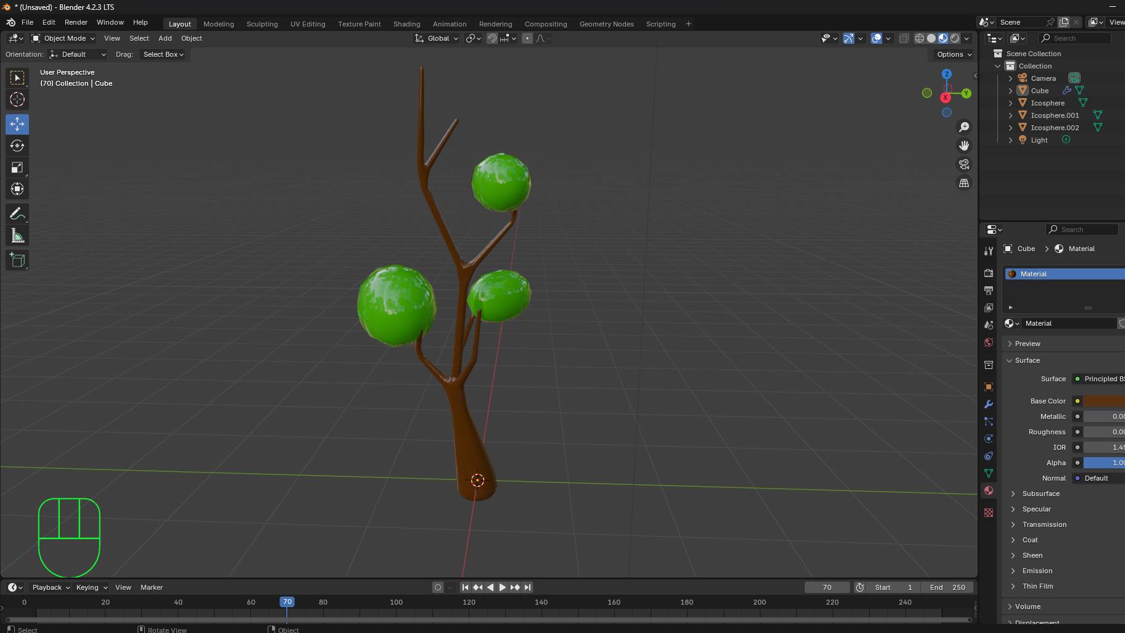Image resolution: width=1125 pixels, height=633 pixels.
Task: Switch to the Shading workspace tab
Action: (406, 24)
